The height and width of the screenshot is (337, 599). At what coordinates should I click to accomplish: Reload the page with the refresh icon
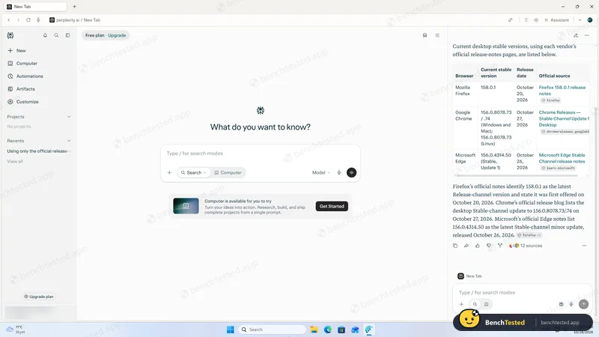point(28,20)
